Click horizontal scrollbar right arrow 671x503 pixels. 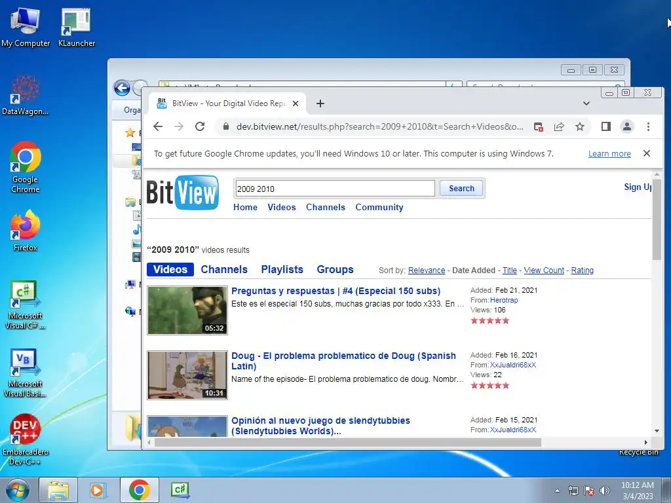click(645, 442)
